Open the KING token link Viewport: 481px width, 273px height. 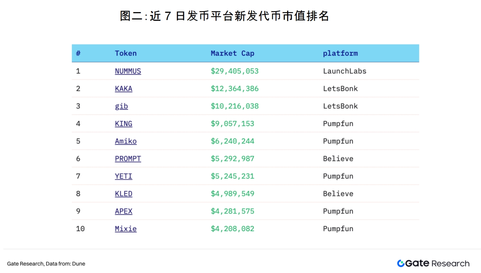tap(124, 124)
